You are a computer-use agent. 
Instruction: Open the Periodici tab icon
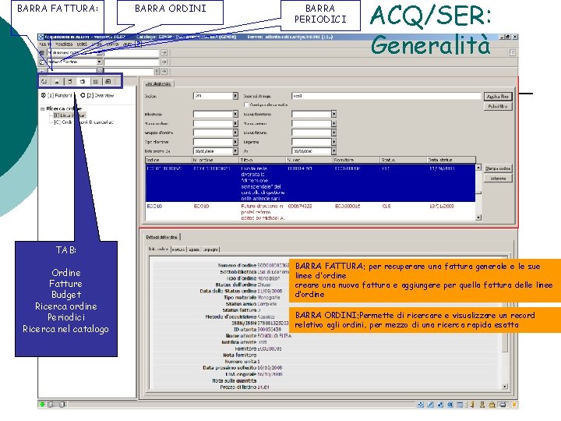point(96,82)
